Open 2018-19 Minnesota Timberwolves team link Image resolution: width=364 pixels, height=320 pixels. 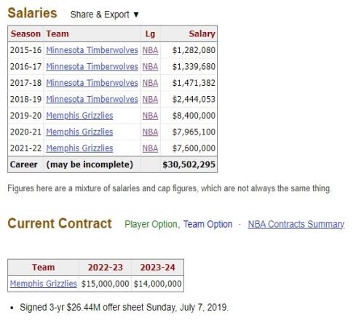pyautogui.click(x=92, y=99)
